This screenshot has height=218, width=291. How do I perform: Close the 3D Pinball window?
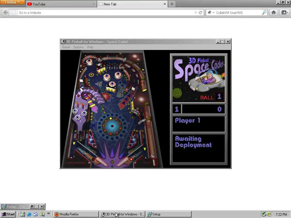[228, 42]
